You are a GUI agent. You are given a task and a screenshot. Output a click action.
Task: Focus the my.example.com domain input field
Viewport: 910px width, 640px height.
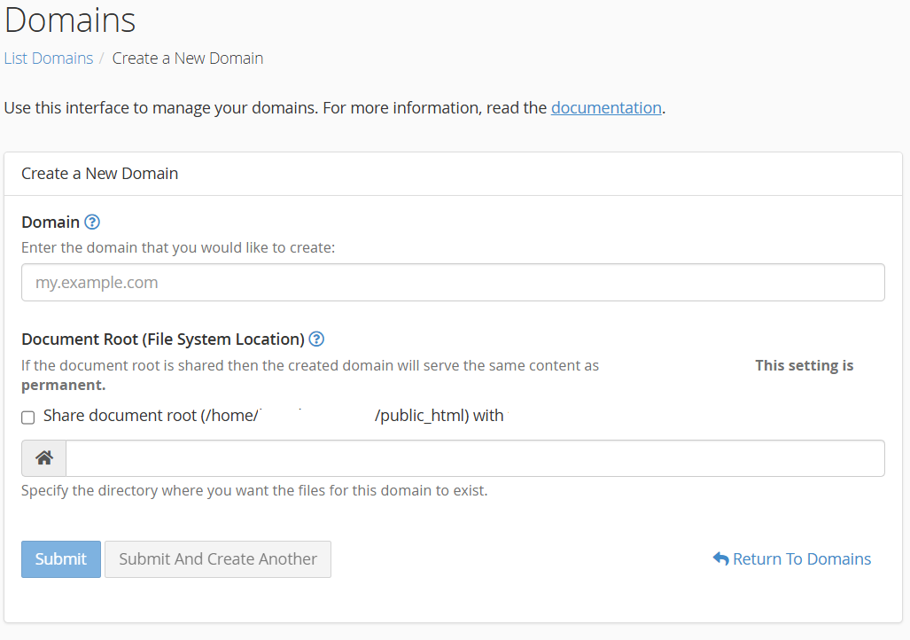point(453,283)
